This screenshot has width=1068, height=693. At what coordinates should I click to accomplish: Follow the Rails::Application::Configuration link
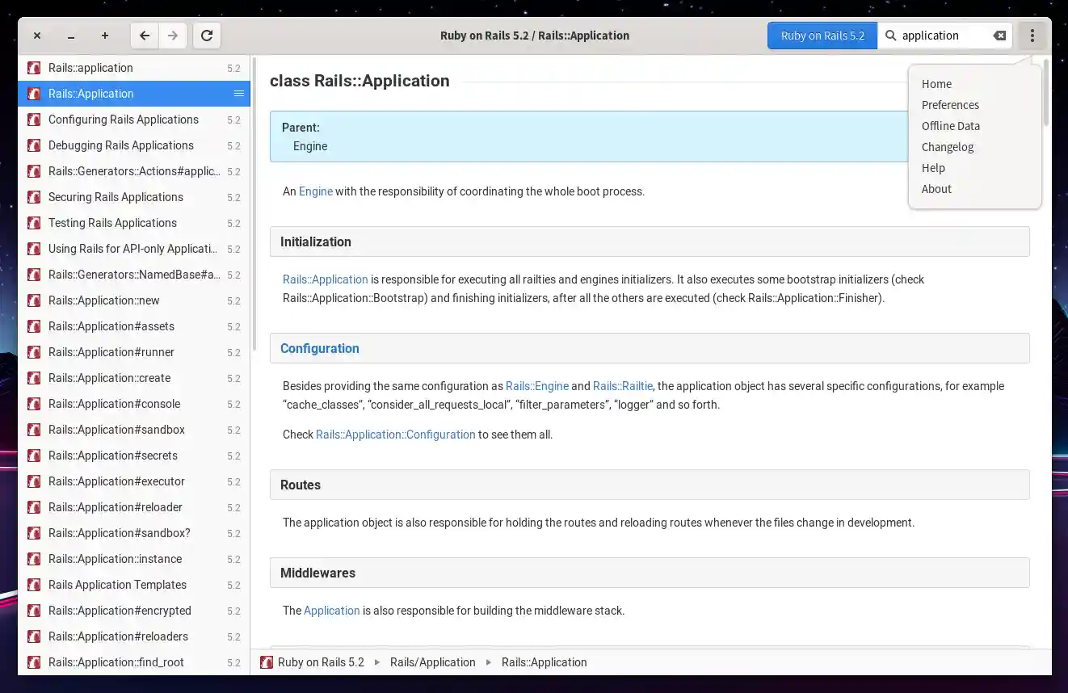[395, 435]
